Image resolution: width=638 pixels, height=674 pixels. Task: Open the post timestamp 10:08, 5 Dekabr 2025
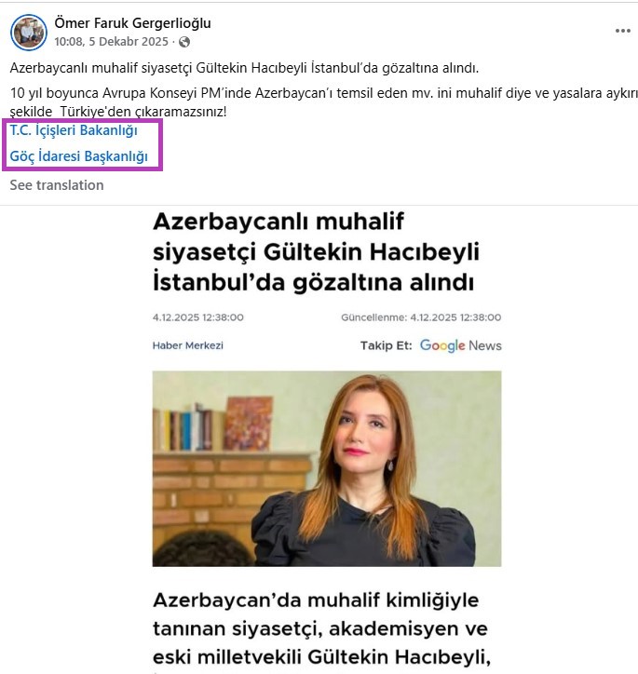pyautogui.click(x=111, y=42)
